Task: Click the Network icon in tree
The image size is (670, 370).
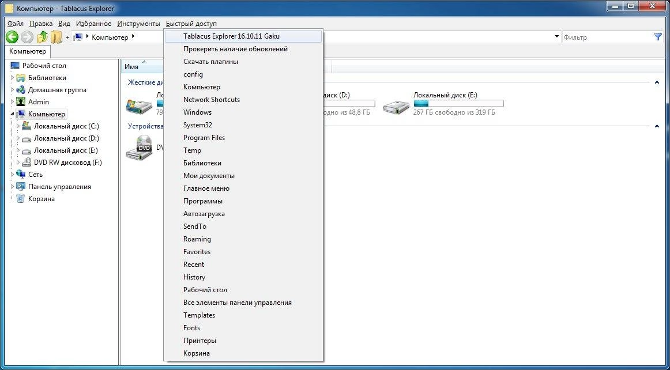Action: (x=21, y=174)
